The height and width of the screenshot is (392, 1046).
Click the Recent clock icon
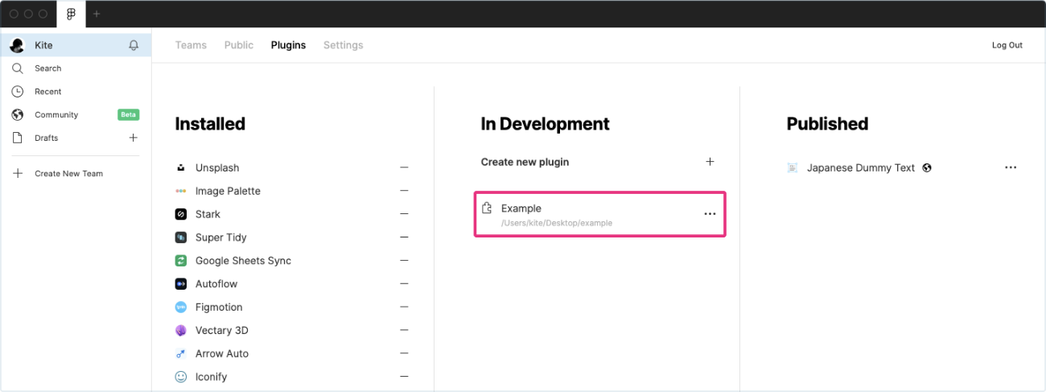click(18, 92)
